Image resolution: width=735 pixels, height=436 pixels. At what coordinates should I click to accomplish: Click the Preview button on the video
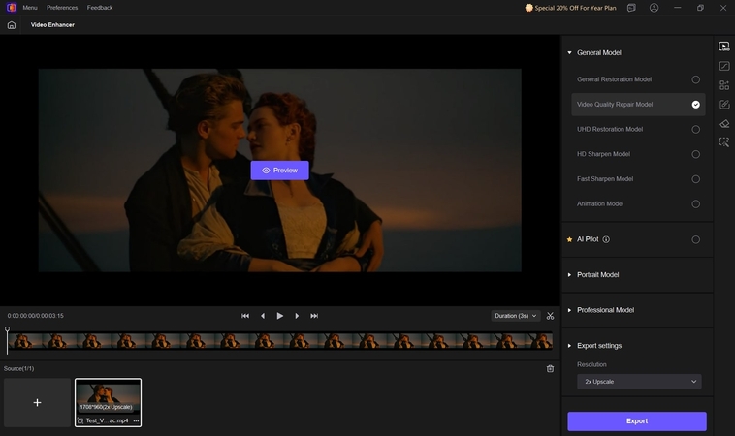tap(279, 171)
